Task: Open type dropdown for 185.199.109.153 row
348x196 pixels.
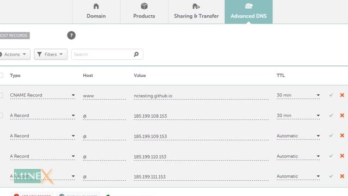Action: (42, 136)
